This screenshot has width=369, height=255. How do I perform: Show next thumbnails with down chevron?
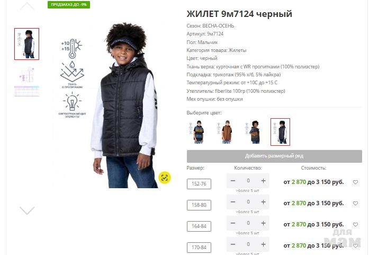point(27,210)
